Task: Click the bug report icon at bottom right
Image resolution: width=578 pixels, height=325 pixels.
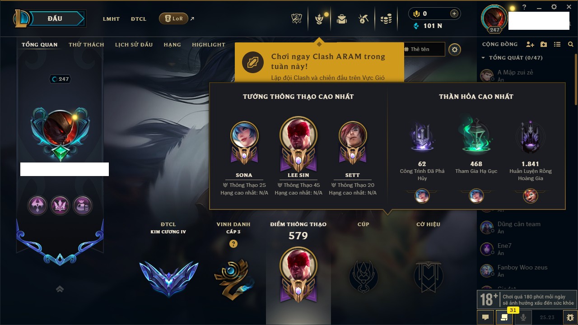Action: [570, 317]
